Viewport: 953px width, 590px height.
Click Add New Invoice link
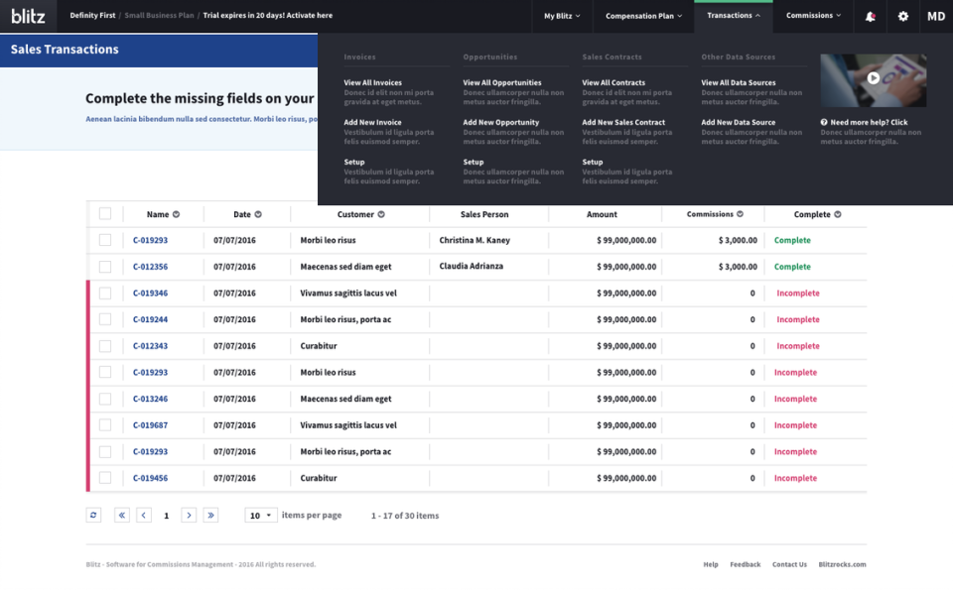pos(372,123)
